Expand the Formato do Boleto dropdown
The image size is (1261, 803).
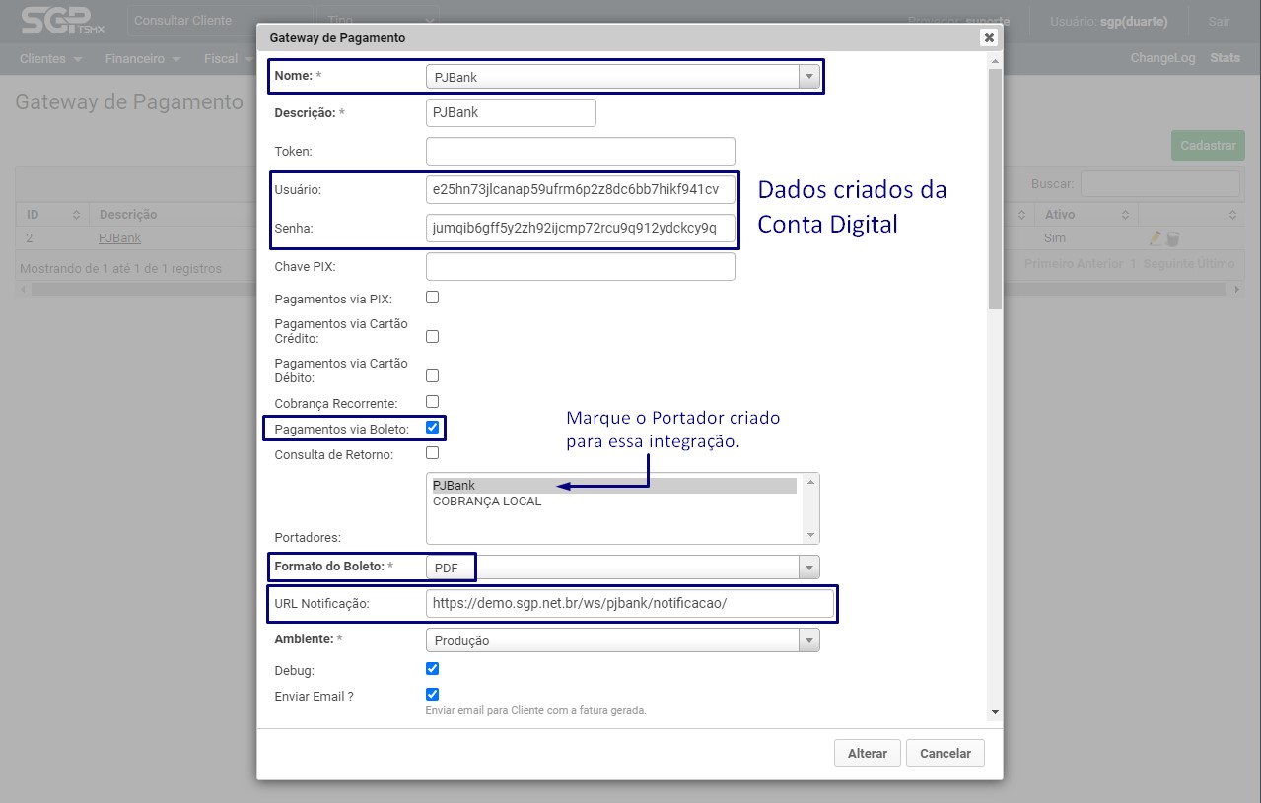622,568
